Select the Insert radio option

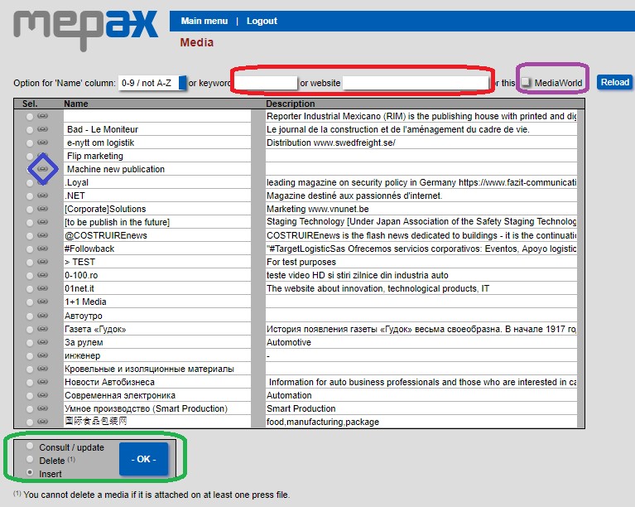coord(31,473)
